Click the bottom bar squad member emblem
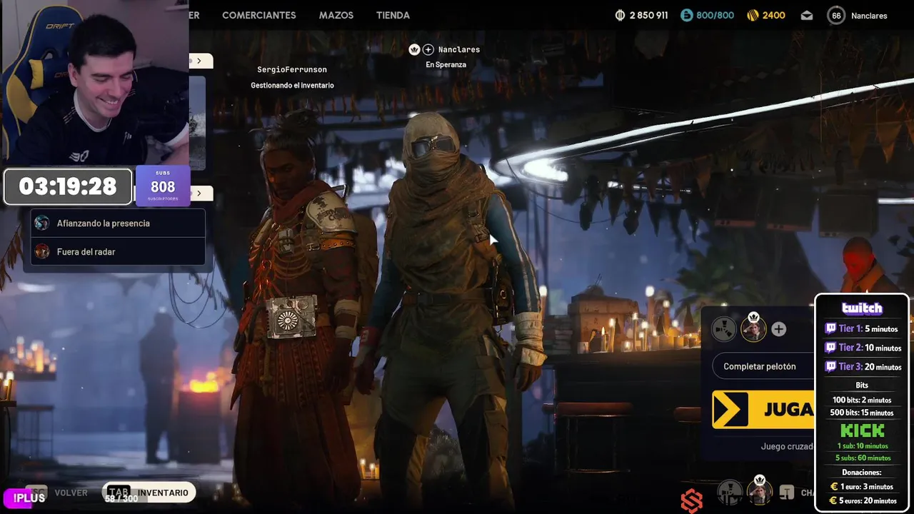 tap(730, 491)
